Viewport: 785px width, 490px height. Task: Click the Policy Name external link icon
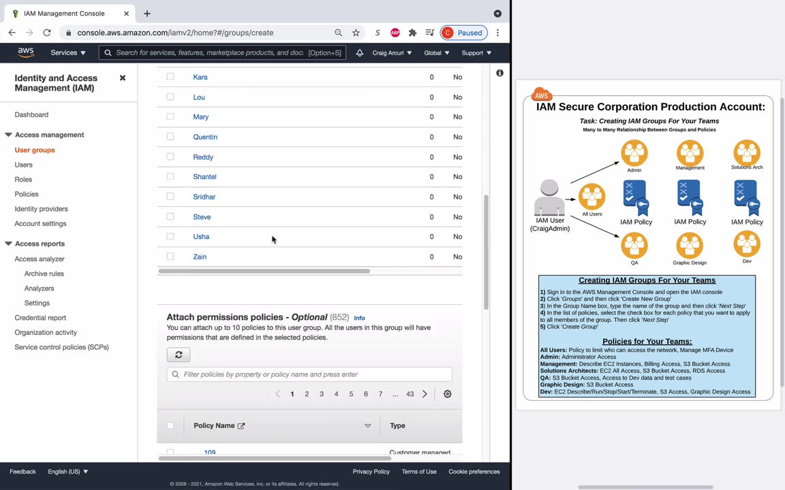click(241, 425)
